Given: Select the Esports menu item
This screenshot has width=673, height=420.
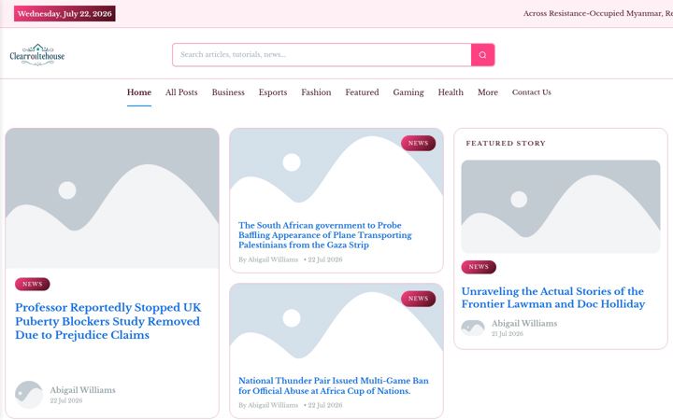Looking at the screenshot, I should point(273,92).
